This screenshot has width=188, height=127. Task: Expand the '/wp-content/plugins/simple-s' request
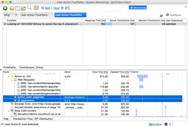(x=15, y=94)
